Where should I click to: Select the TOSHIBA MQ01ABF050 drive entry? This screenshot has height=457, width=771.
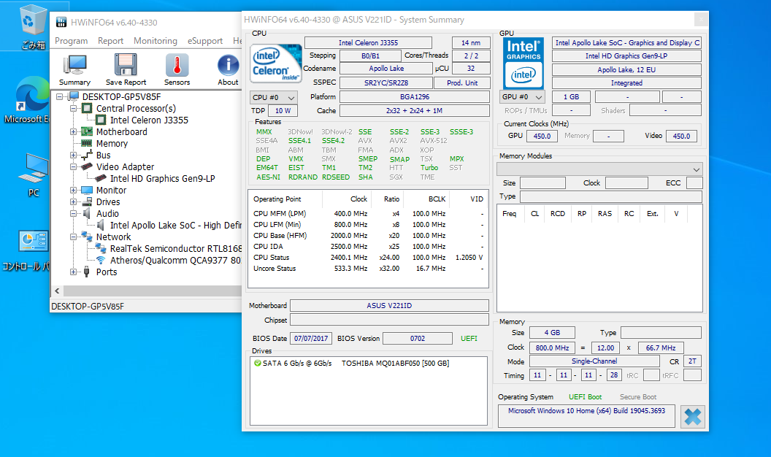tap(395, 364)
